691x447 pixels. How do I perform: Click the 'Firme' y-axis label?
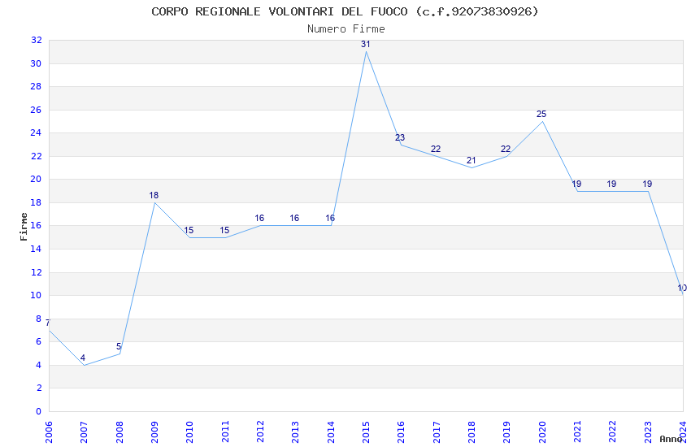(24, 227)
